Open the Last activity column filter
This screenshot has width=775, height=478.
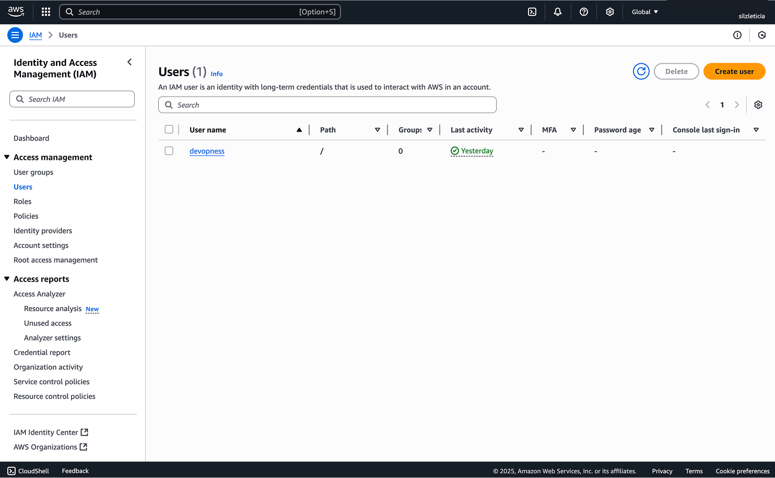point(521,130)
